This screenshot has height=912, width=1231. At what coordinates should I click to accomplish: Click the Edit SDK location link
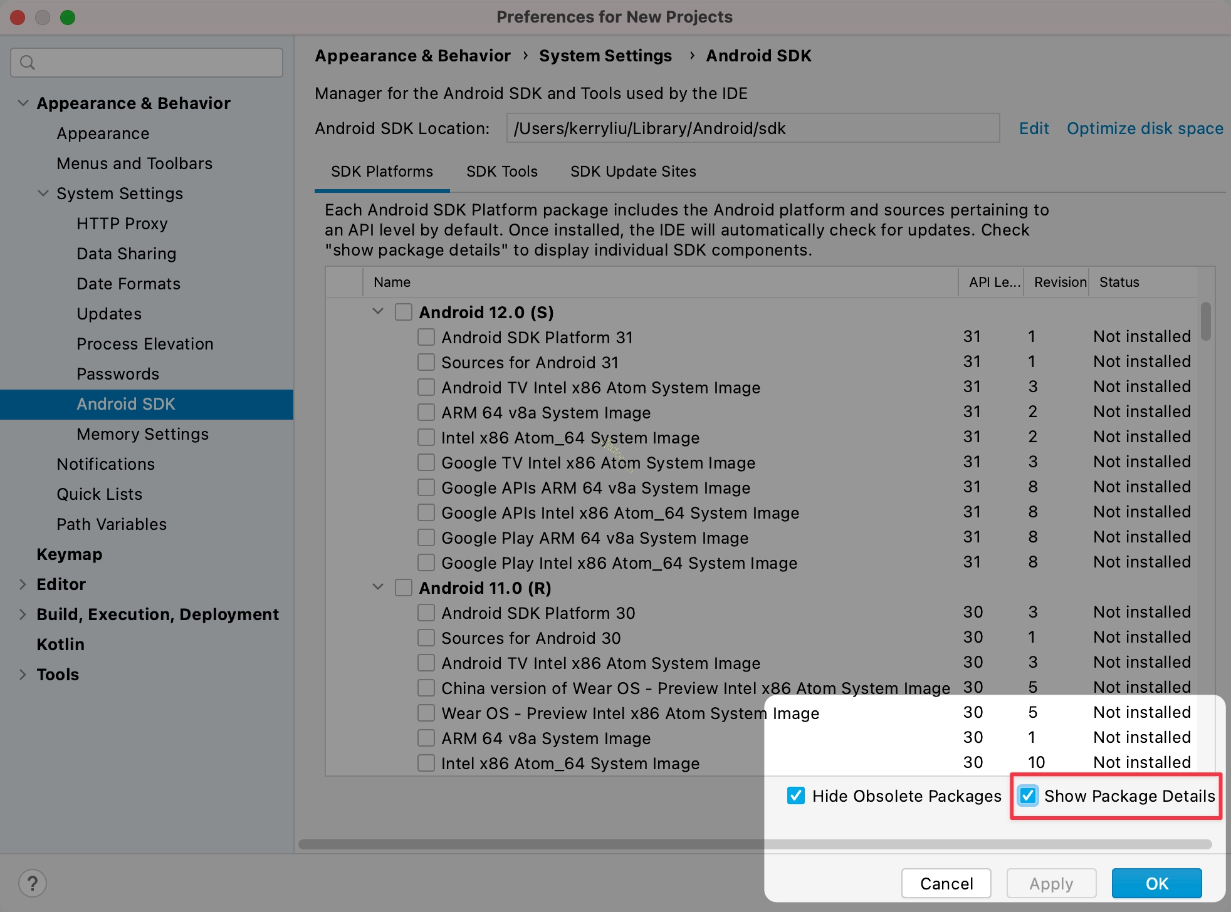tap(1034, 128)
